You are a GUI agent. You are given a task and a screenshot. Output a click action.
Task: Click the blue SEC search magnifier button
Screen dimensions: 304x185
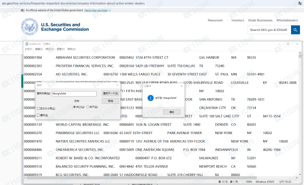pyautogui.click(x=295, y=30)
